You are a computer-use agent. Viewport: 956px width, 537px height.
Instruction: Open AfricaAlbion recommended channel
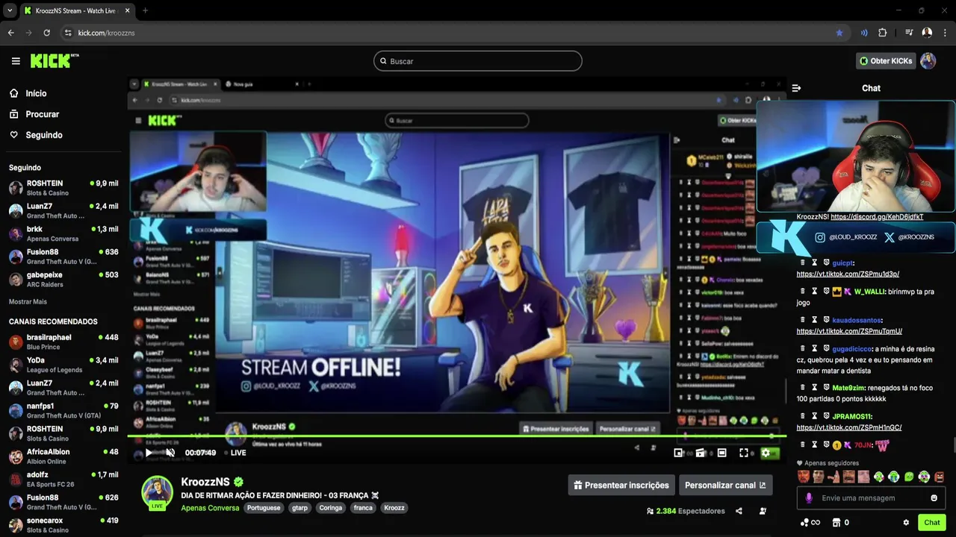[x=63, y=456]
